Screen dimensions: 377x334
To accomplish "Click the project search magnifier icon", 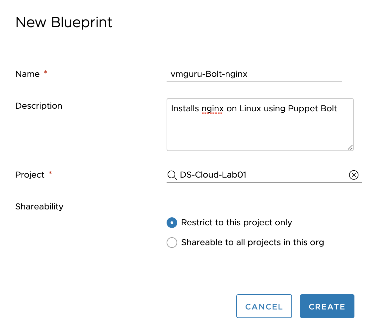I will (x=172, y=175).
